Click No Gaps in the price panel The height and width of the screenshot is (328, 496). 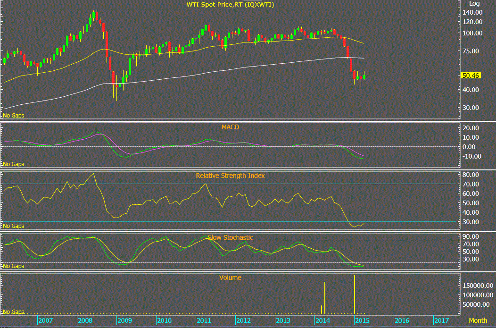14,116
